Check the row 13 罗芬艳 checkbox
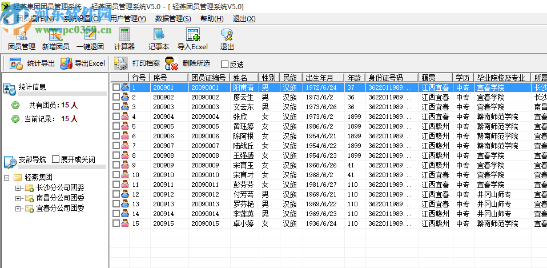Screen dimensions: 547x268 (116, 204)
